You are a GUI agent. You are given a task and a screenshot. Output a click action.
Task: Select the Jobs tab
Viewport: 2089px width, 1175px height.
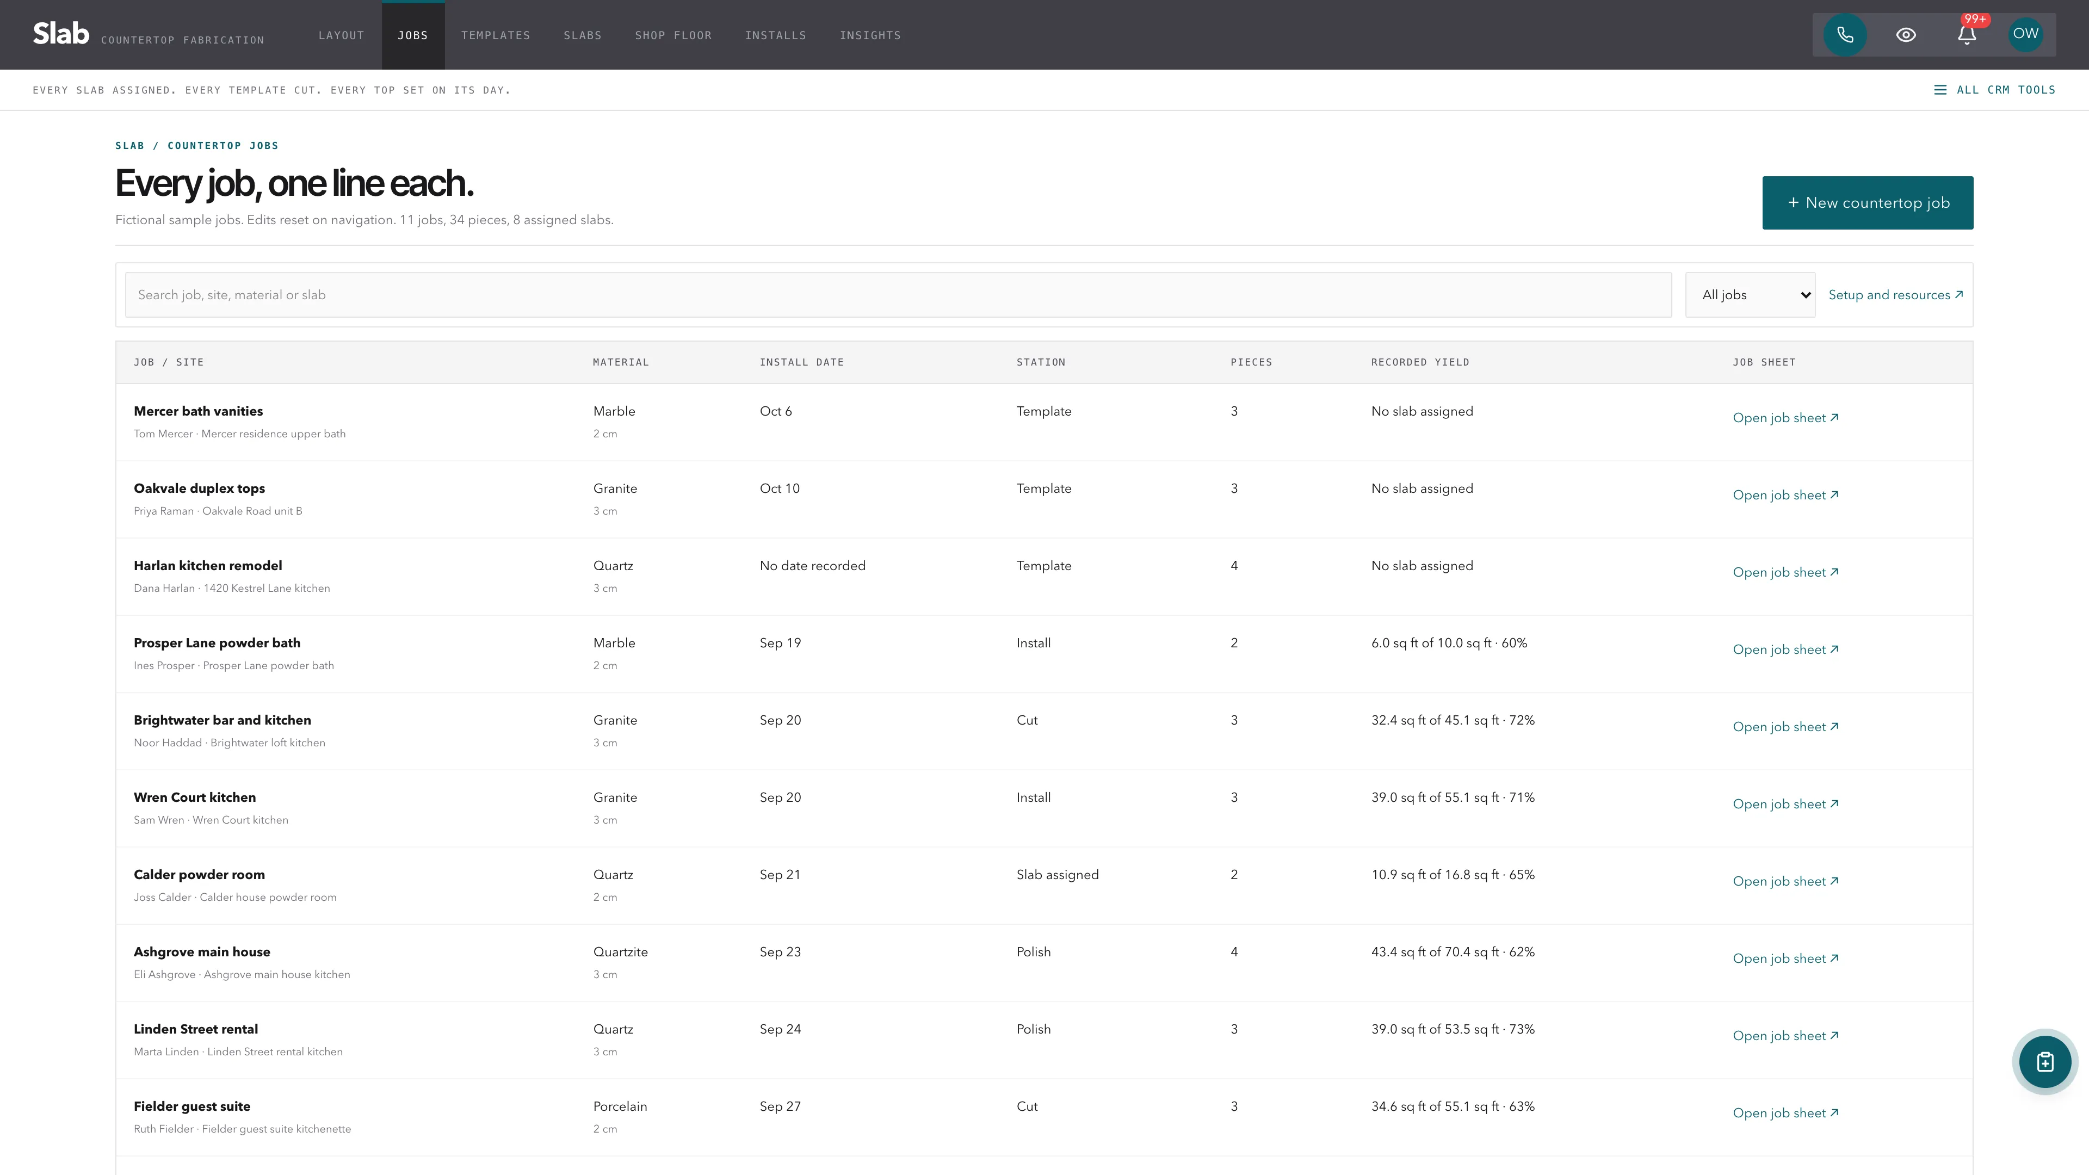click(413, 35)
